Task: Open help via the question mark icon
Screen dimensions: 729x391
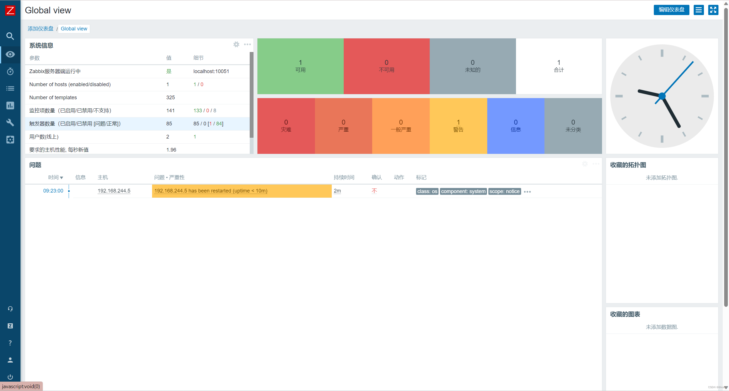Action: (x=10, y=343)
